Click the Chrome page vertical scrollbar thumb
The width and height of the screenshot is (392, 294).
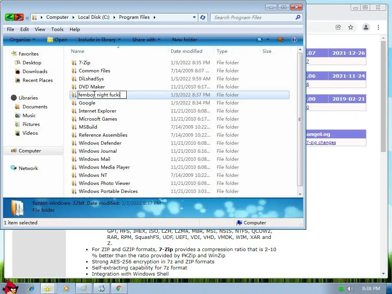[384, 96]
